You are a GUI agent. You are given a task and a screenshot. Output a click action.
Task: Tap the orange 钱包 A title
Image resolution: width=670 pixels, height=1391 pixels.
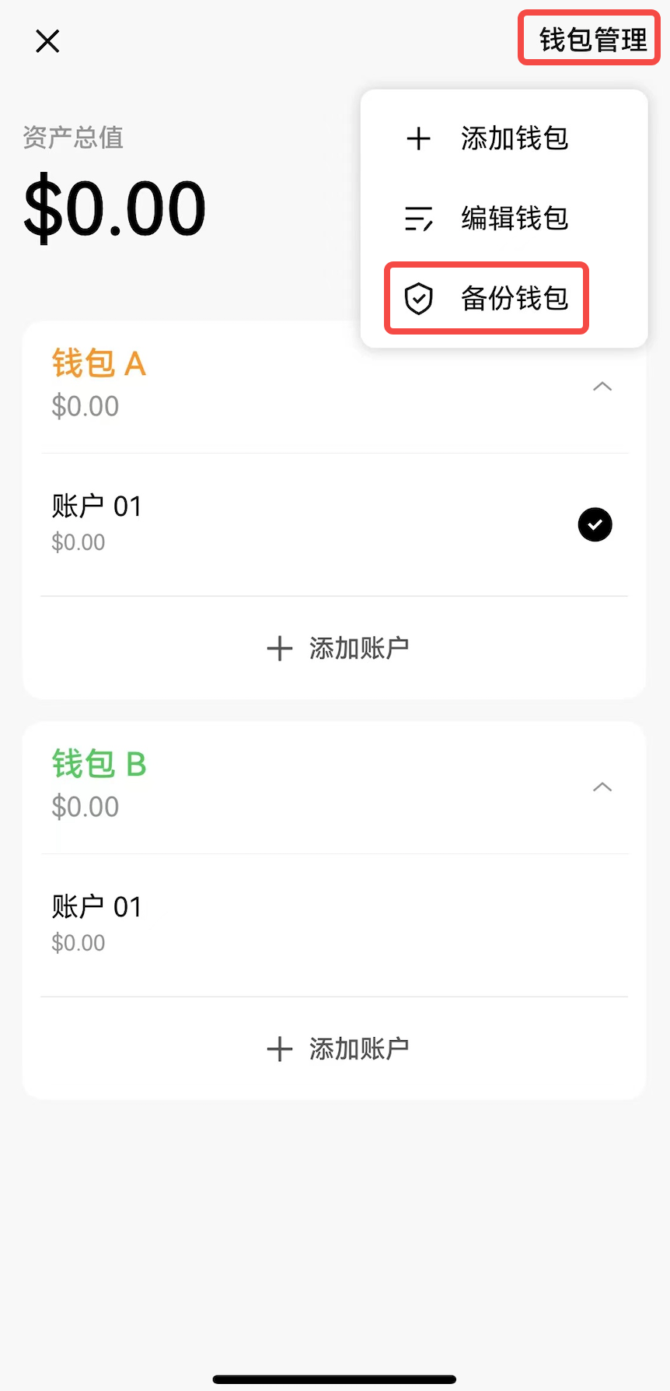[99, 363]
